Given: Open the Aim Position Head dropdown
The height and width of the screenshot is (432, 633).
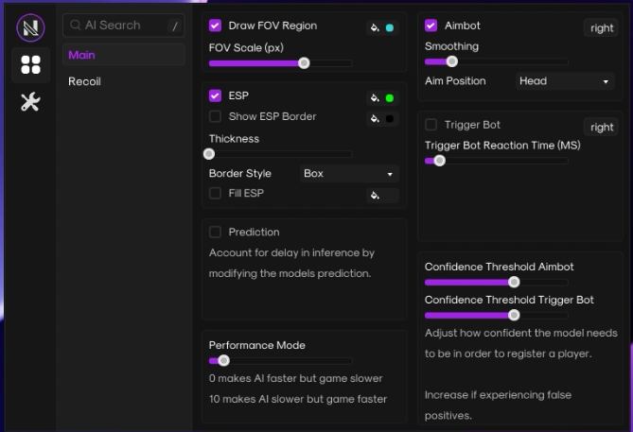Looking at the screenshot, I should tap(565, 81).
